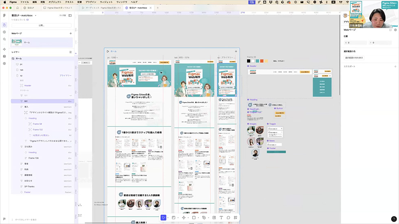Click the X position input field
Screen dimensions: 399x224
355,43
